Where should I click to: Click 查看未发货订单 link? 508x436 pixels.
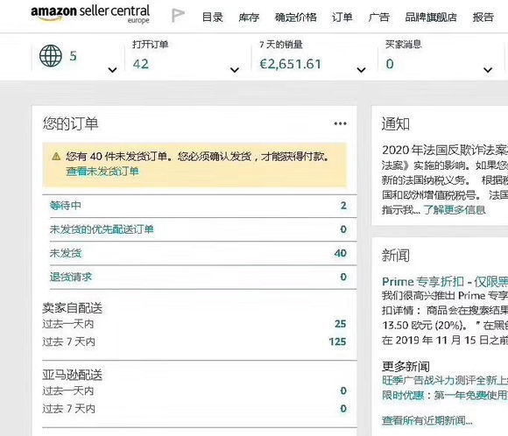(x=102, y=171)
